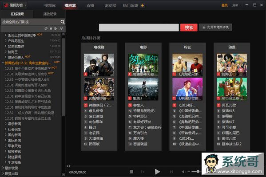Viewport: 266px width, 177px height.
Task: Click the red 搜索 button
Action: point(189,28)
